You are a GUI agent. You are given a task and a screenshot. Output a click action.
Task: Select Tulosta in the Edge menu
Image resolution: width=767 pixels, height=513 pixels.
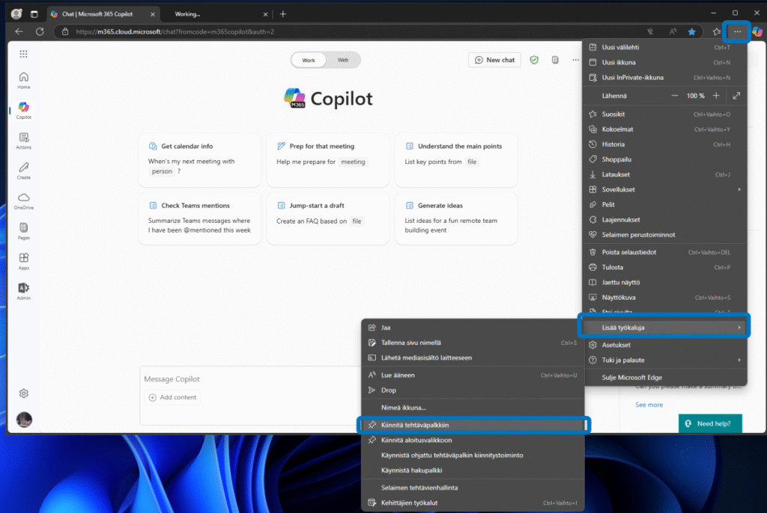(x=665, y=267)
